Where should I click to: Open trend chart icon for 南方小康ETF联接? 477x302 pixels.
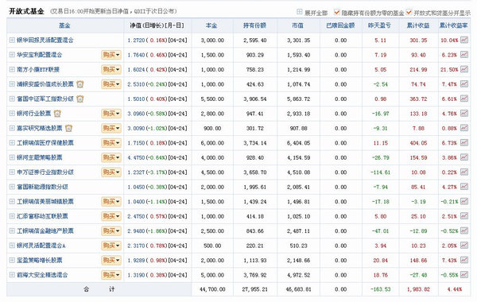pyautogui.click(x=464, y=69)
